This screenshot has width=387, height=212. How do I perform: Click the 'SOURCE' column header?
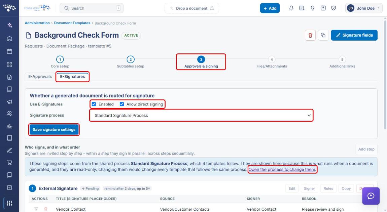tap(167, 199)
